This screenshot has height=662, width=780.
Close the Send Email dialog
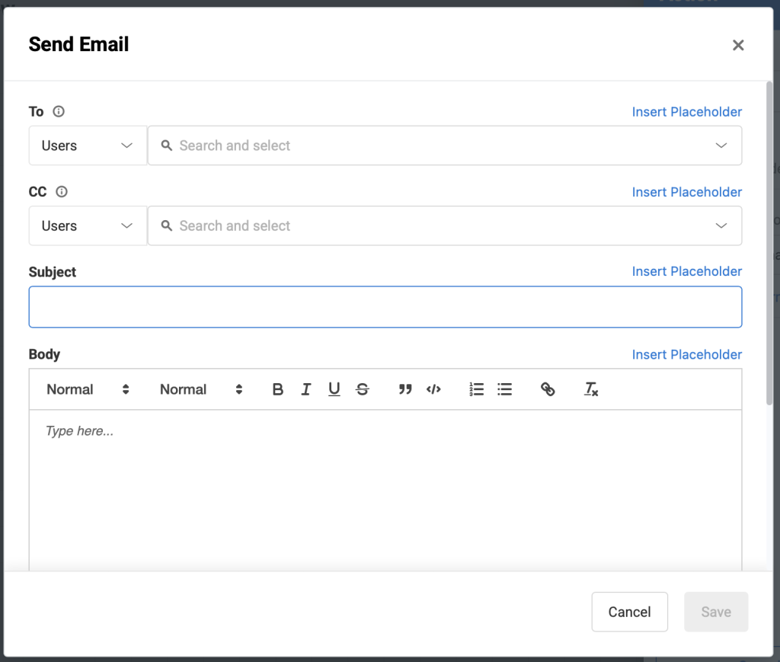point(738,45)
